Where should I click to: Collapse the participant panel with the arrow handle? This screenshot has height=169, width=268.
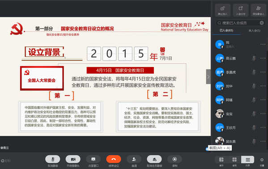(x=208, y=76)
